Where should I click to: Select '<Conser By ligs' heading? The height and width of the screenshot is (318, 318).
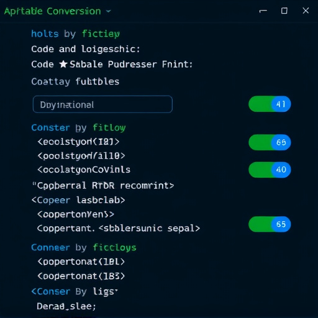tap(75, 292)
